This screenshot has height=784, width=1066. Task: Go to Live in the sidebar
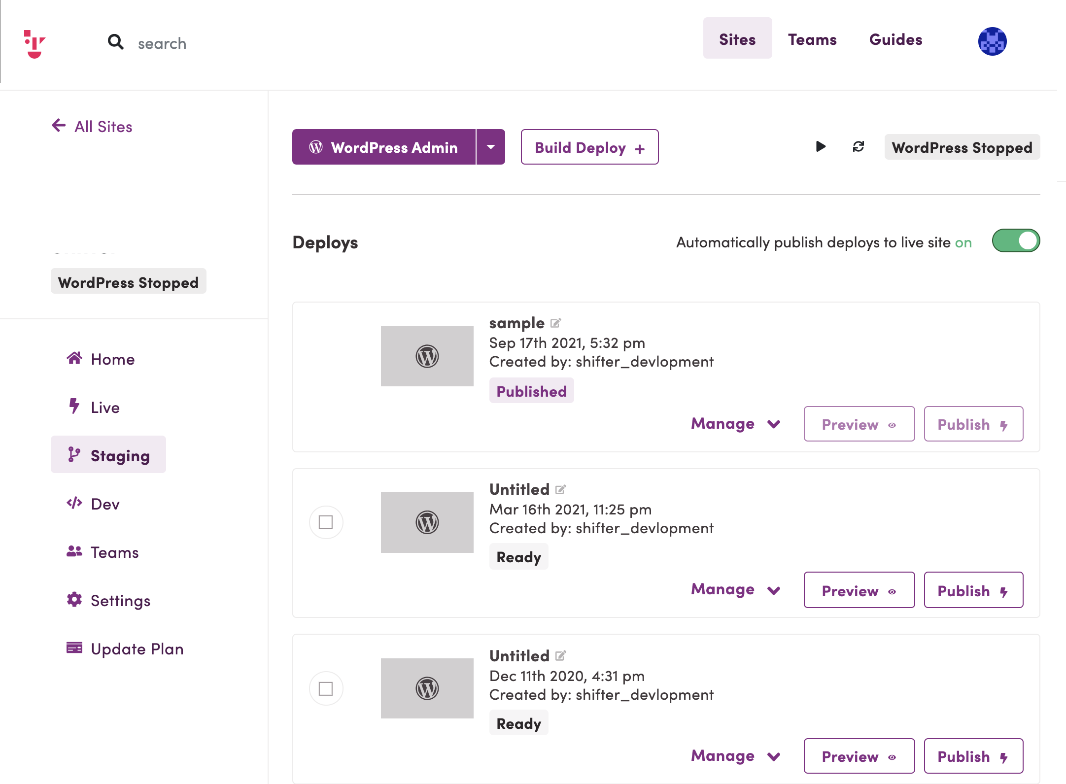(94, 407)
